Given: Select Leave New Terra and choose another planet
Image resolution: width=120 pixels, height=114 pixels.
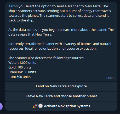Looking at the screenshot, I should (61, 96).
